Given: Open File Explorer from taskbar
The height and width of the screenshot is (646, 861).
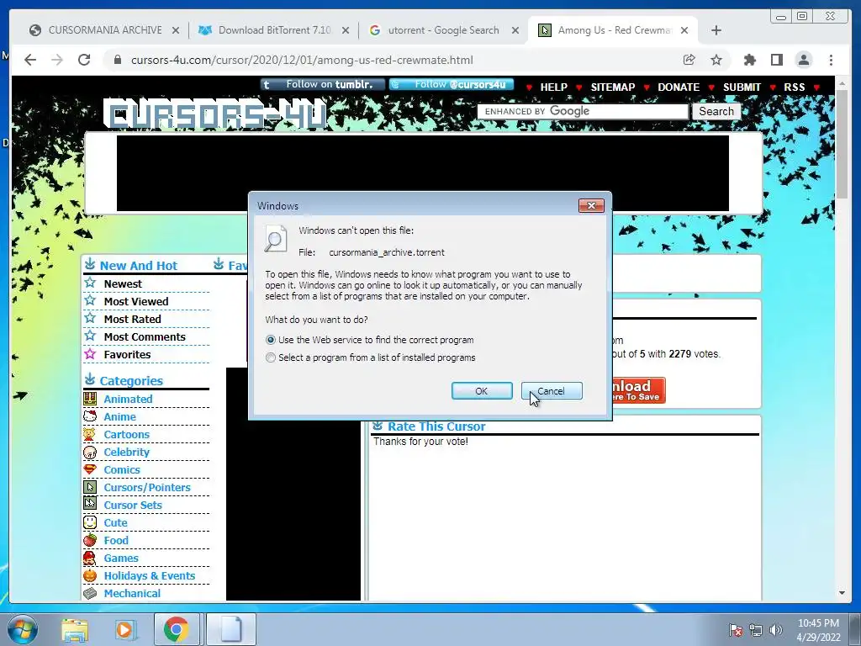Looking at the screenshot, I should coord(75,629).
